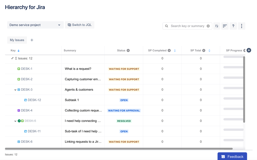Collapse the DESK-5 row
Screen dimensions: 257x160
click(x=15, y=121)
